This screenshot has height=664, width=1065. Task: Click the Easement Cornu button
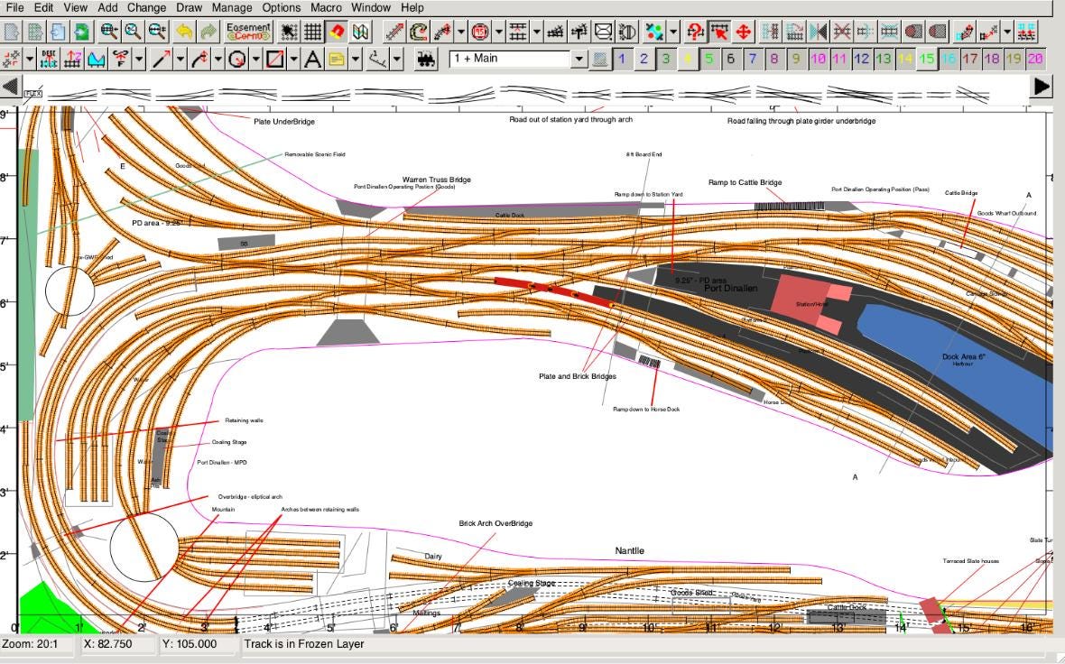pos(247,32)
